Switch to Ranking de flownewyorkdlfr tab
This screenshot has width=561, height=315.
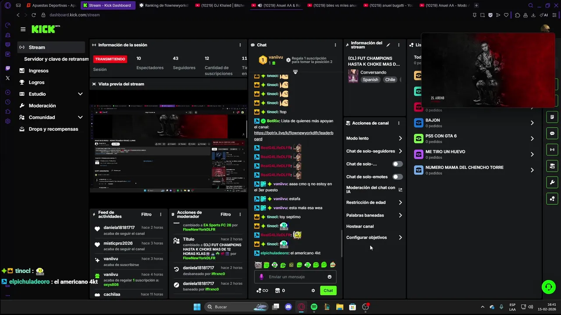click(164, 5)
